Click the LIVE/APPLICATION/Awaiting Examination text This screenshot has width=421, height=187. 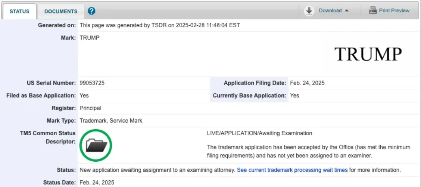coord(260,133)
